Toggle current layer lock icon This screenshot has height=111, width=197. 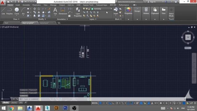[89, 9]
